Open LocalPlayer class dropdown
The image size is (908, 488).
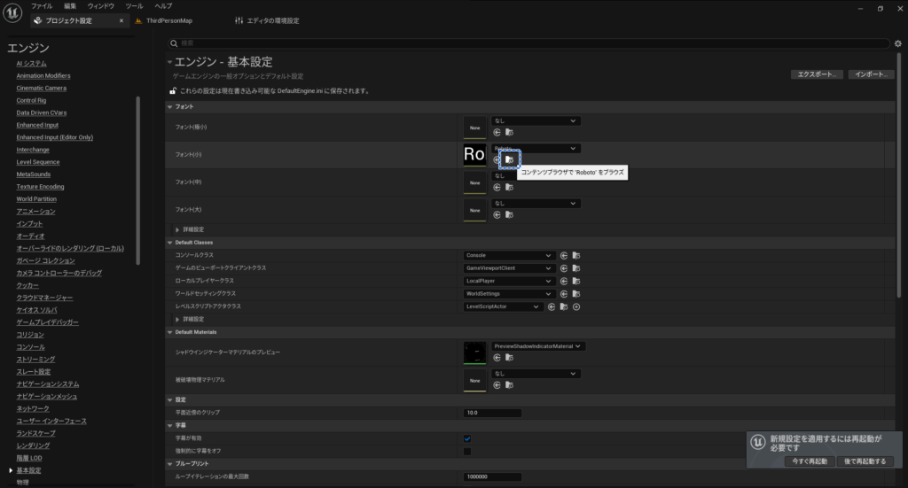click(508, 281)
